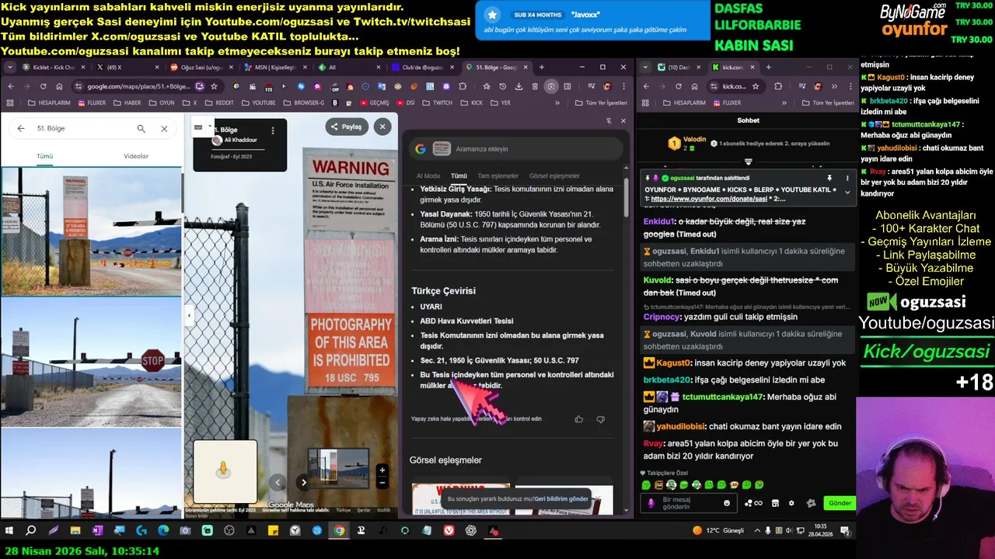Screen dimensions: 995x559
Task: Open downloads in left Chrome toolbar
Action: coord(518,86)
